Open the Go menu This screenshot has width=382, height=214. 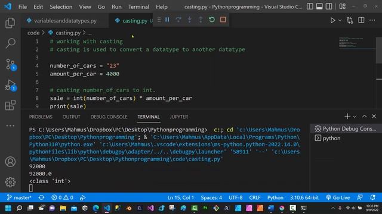pos(101,7)
